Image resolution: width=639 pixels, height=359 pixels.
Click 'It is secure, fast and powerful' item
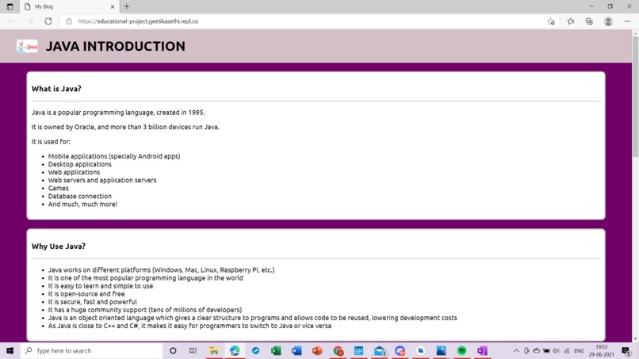click(x=93, y=302)
